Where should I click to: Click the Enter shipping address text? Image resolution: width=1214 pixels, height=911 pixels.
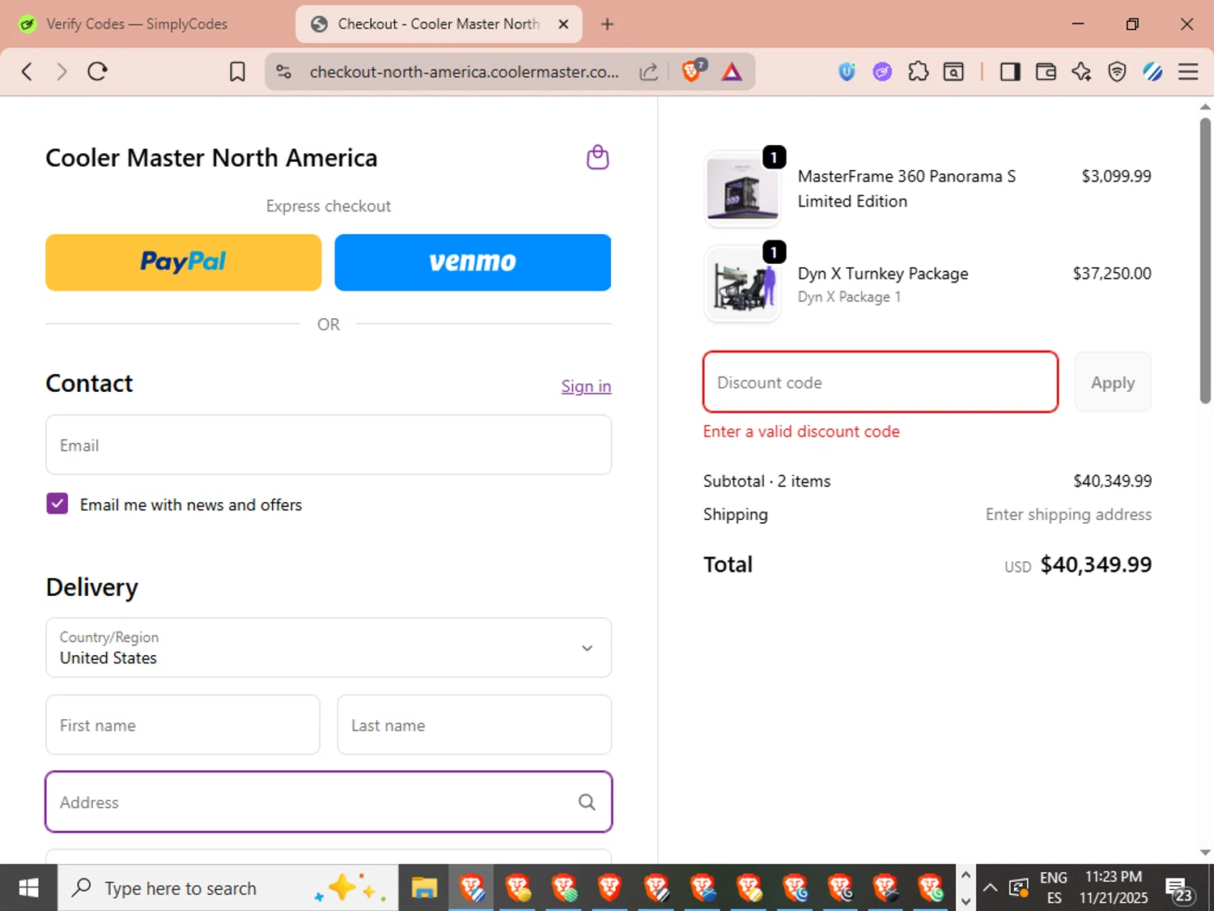[x=1068, y=514]
